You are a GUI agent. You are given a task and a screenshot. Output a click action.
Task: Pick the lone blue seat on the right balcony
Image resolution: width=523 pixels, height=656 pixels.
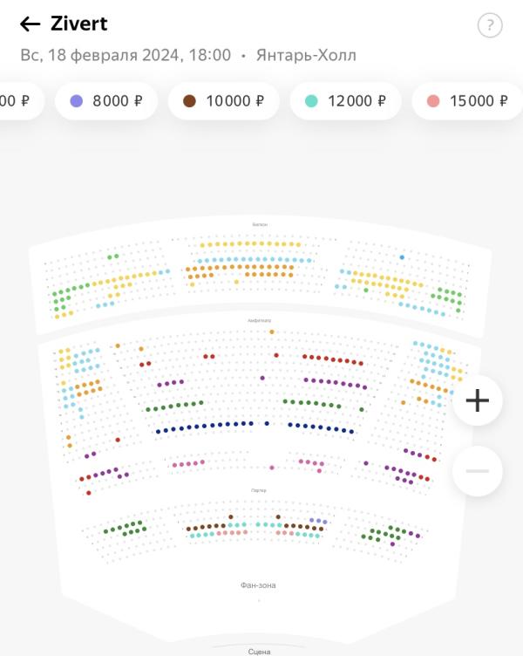[x=402, y=257]
